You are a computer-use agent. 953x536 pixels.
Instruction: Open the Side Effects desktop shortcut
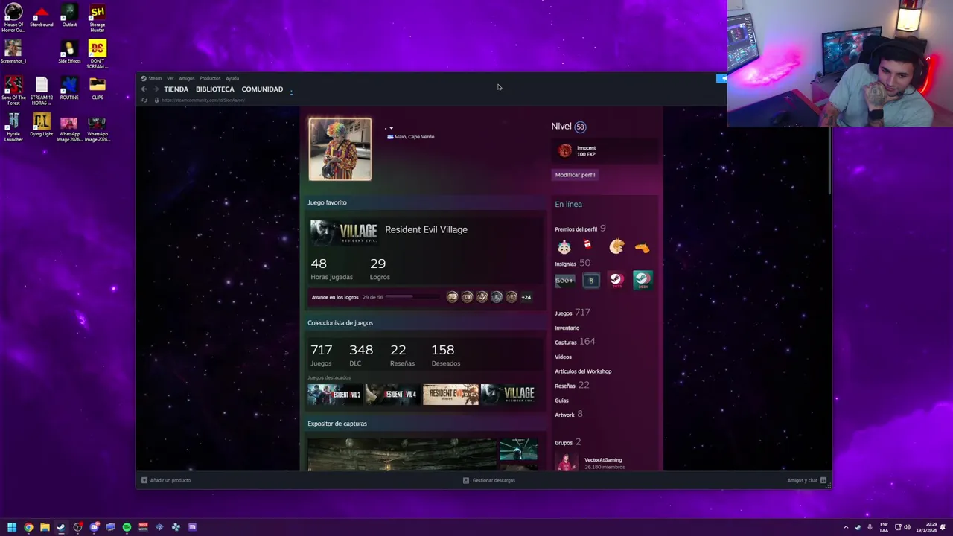click(x=69, y=52)
